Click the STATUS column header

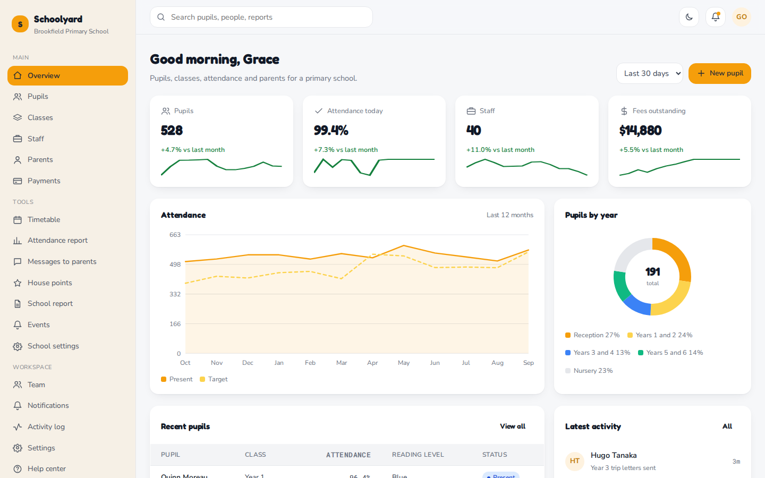495,455
